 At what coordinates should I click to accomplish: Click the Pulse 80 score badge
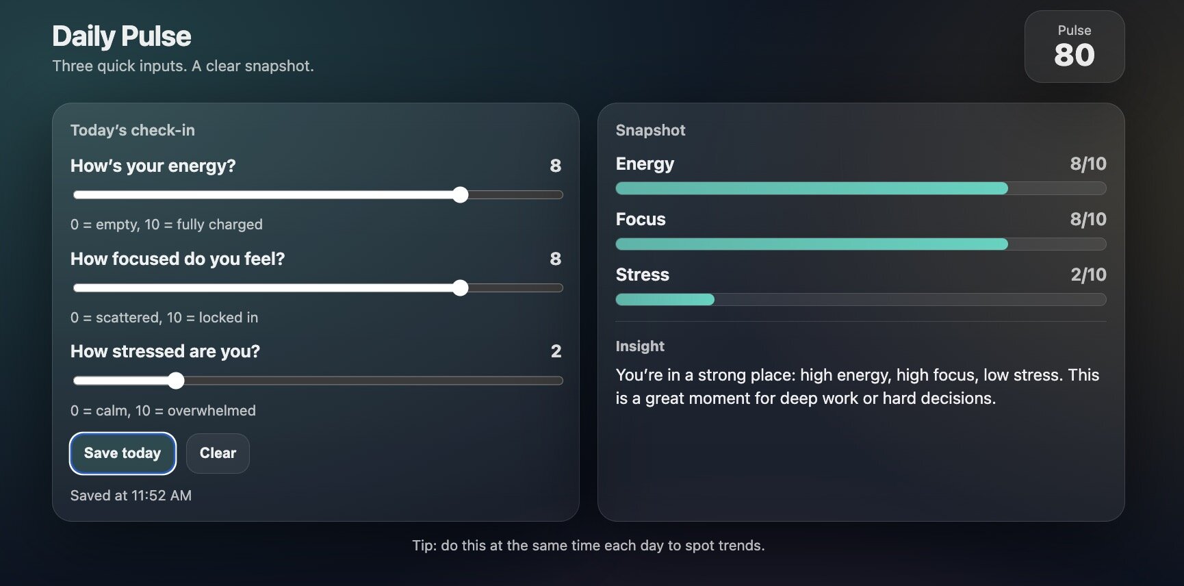(1074, 47)
